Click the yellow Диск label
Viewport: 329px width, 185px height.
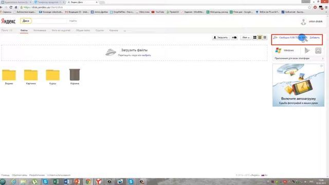(26, 21)
